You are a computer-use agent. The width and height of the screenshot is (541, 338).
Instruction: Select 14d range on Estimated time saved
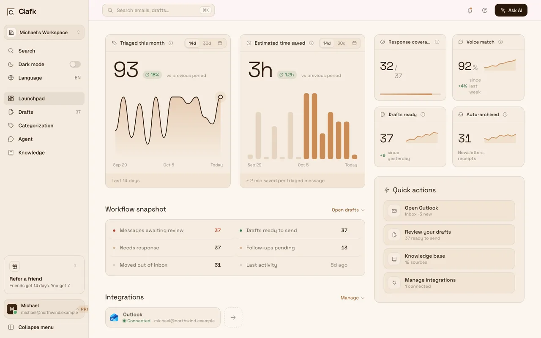(327, 43)
